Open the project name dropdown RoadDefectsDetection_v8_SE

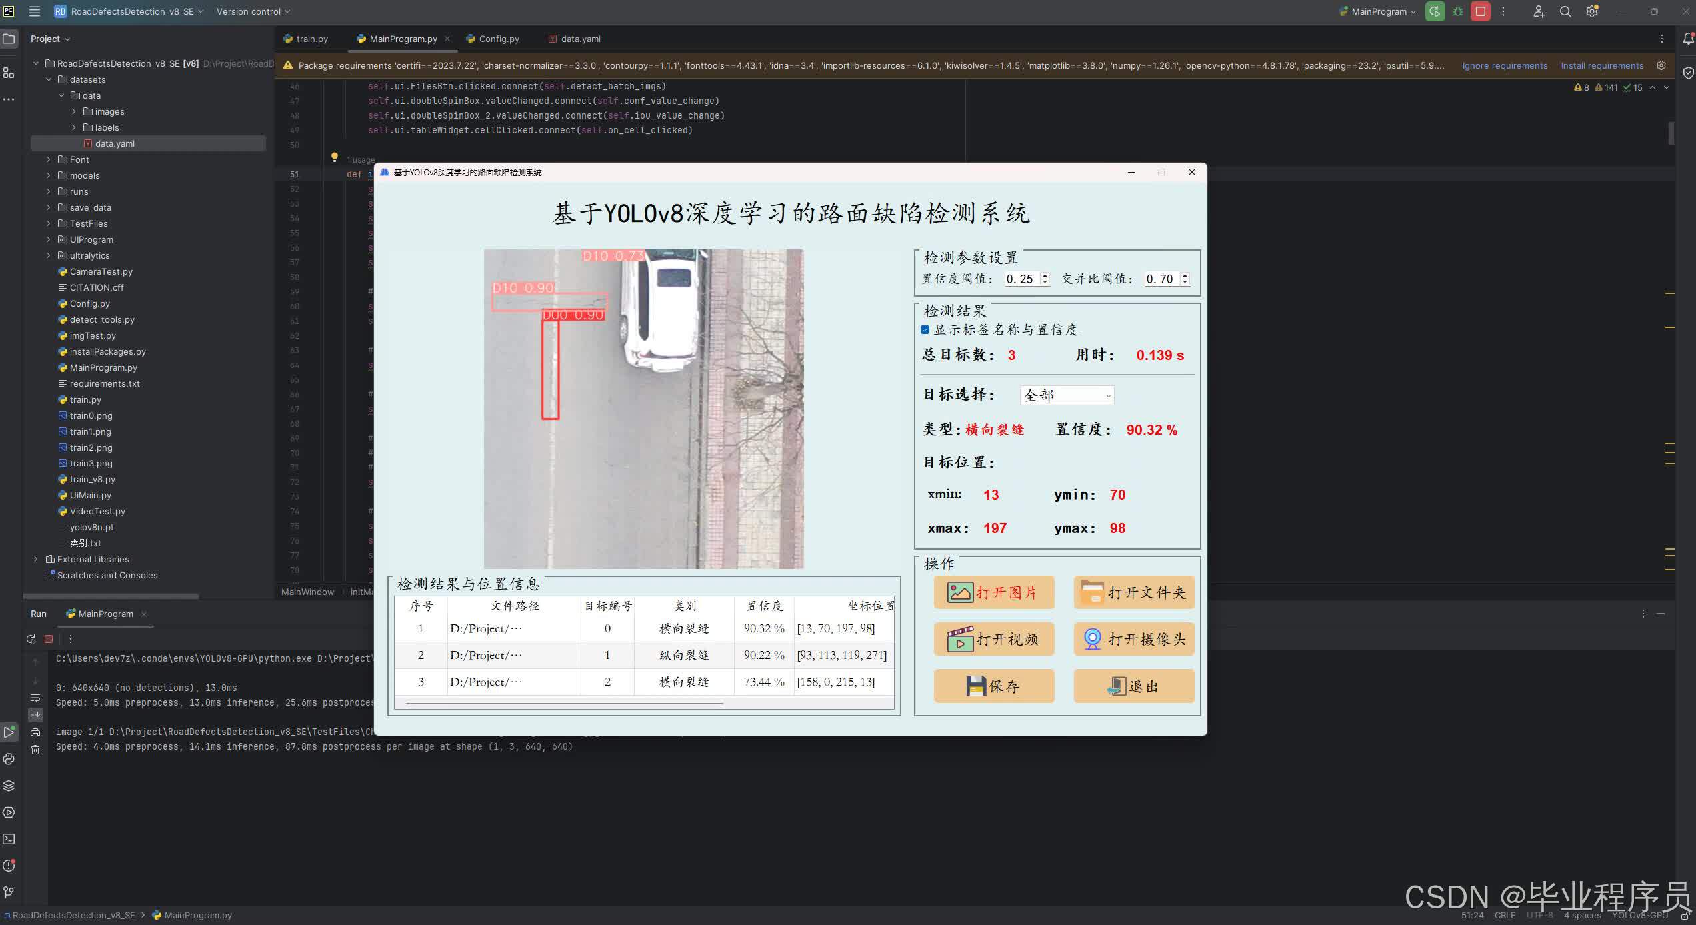pos(129,11)
